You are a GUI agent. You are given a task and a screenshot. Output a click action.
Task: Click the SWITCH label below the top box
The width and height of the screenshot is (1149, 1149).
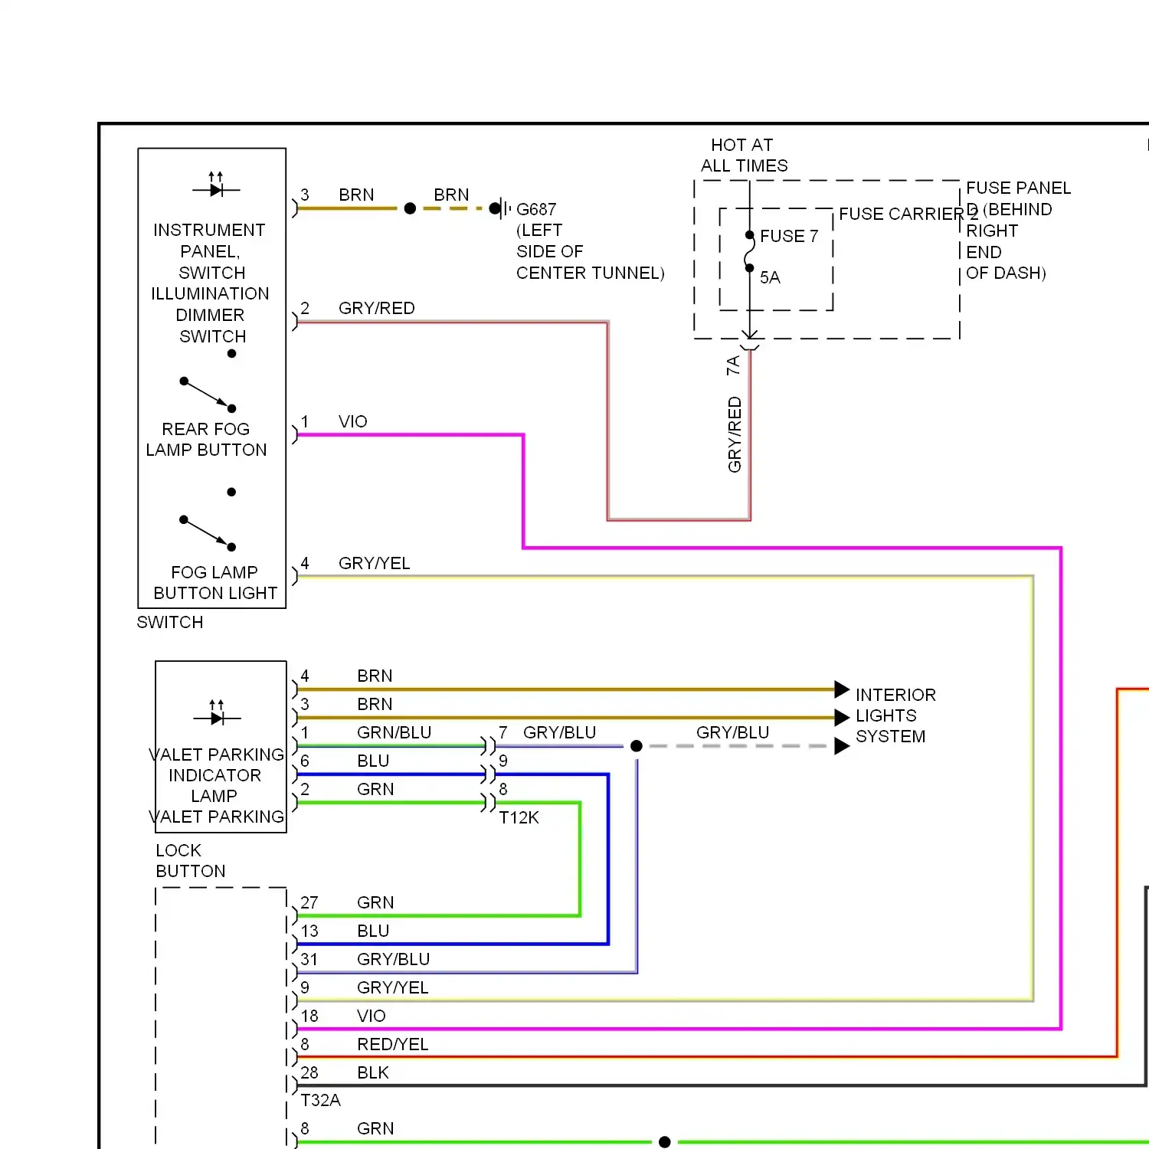170,622
